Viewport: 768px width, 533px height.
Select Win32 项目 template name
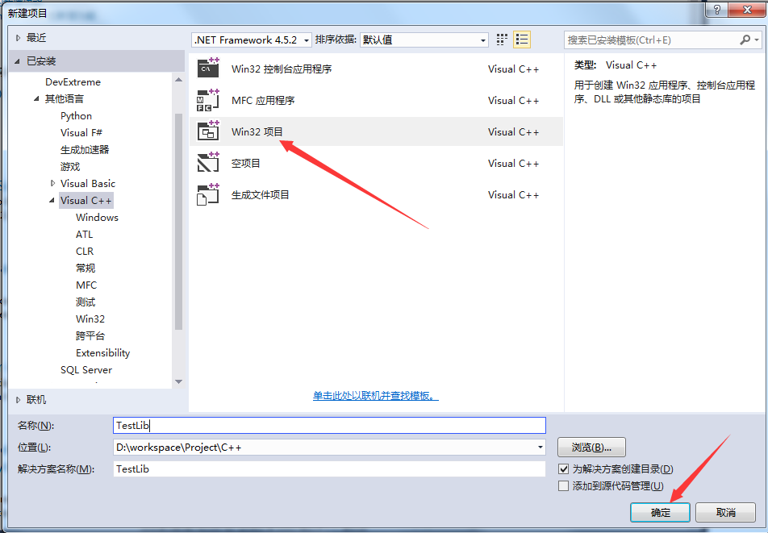point(257,131)
